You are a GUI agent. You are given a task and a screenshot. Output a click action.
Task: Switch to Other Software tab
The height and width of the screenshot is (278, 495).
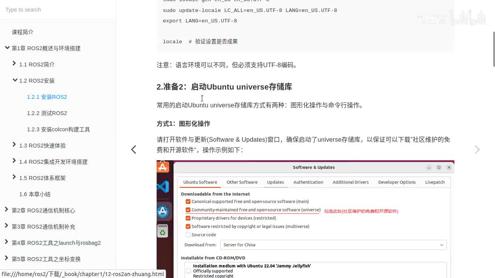[x=242, y=182]
